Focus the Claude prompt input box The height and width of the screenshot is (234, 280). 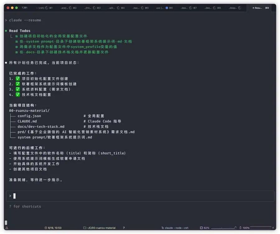click(140, 196)
